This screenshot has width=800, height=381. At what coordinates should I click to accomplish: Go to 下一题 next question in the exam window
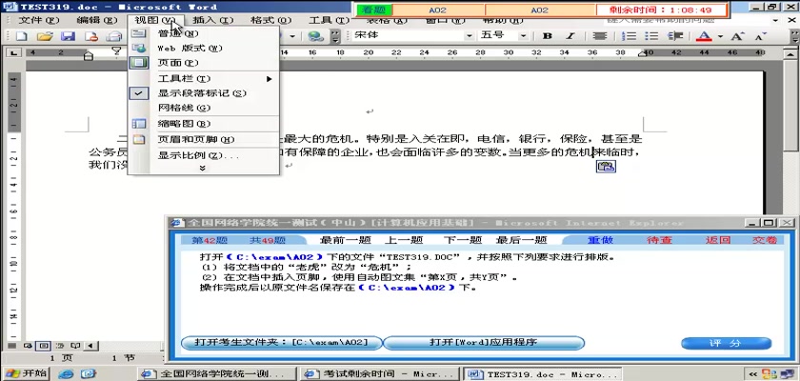462,240
